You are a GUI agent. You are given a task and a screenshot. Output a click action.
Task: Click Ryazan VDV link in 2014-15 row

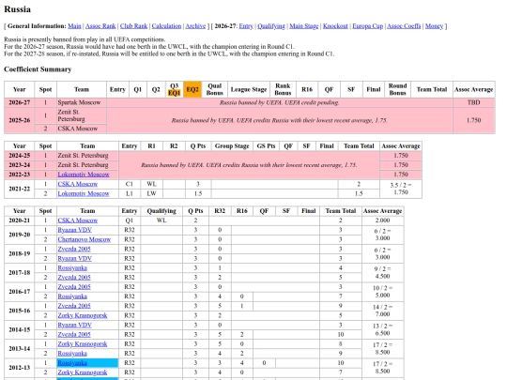(75, 325)
